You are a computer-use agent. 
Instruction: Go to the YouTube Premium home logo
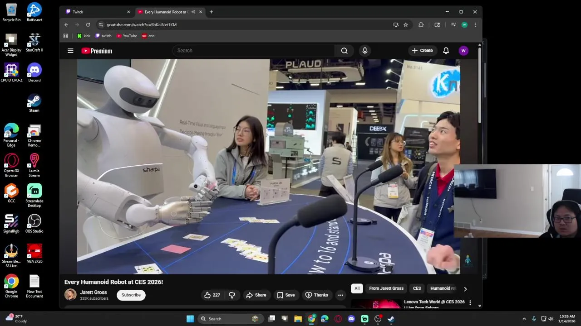97,51
